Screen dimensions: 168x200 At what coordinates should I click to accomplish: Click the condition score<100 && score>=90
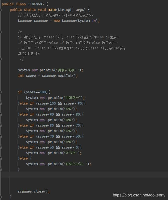click(x=60, y=103)
